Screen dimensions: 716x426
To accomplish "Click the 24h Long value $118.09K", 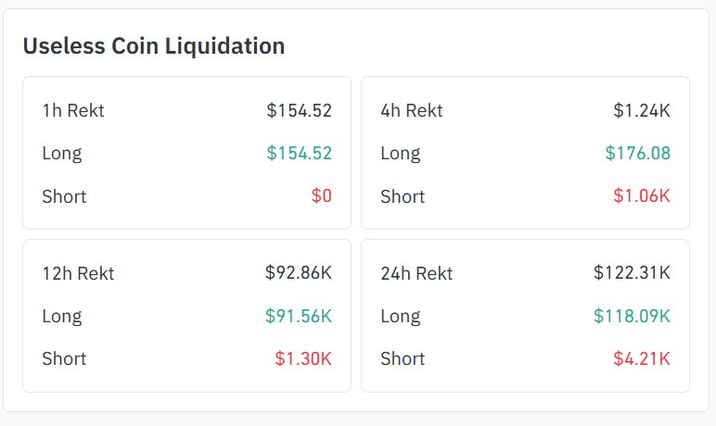I will tap(632, 316).
